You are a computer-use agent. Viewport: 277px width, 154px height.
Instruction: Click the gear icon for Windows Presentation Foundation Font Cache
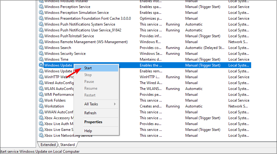41,18
